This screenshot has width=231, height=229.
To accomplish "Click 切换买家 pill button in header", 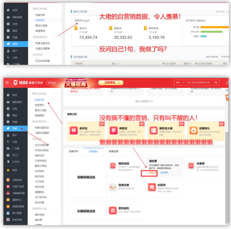I will [52, 83].
